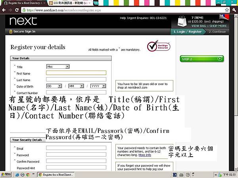Click into the Password Hint field
The image size is (238, 178).
click(x=76, y=167)
